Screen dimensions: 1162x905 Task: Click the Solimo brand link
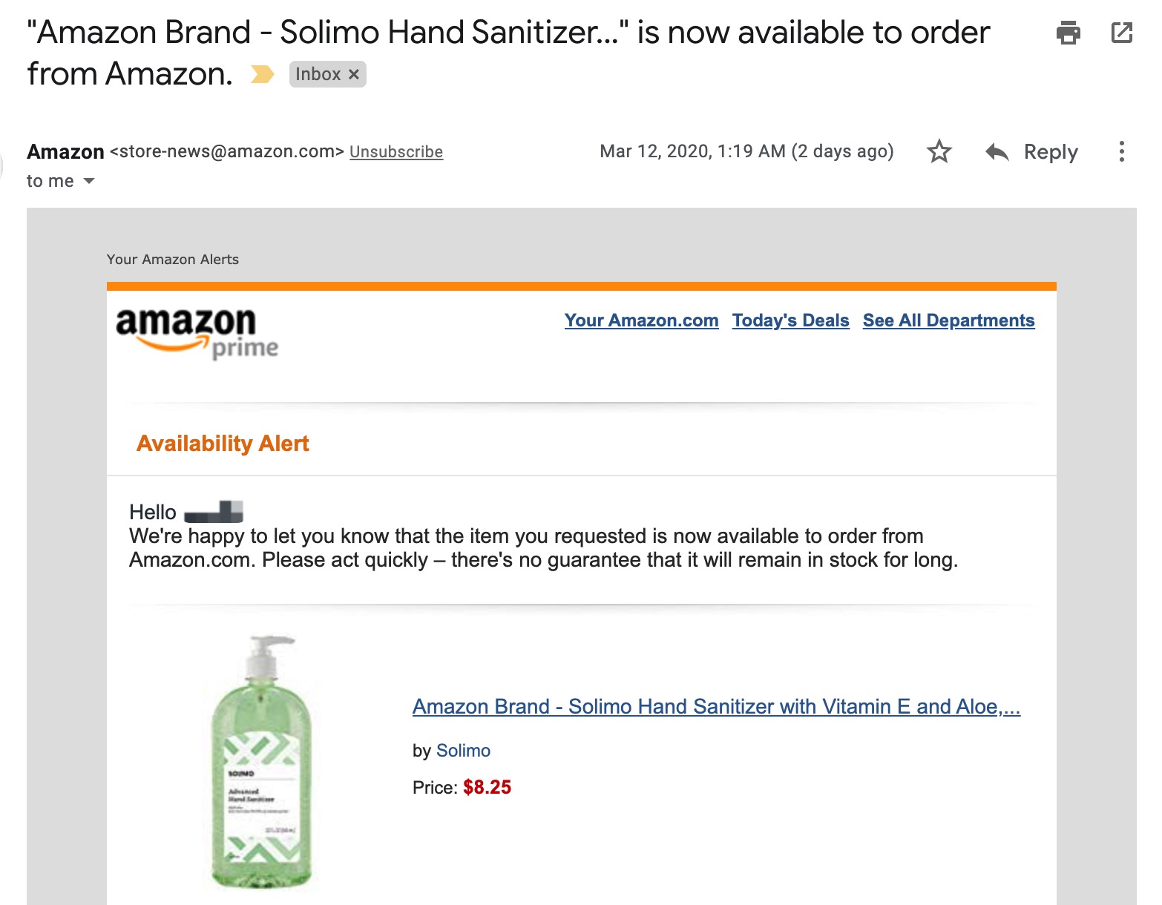463,751
